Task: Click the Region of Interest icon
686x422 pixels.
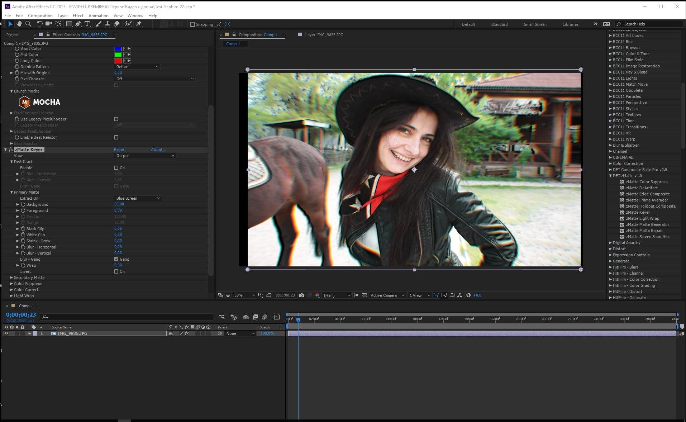Action: [357, 295]
